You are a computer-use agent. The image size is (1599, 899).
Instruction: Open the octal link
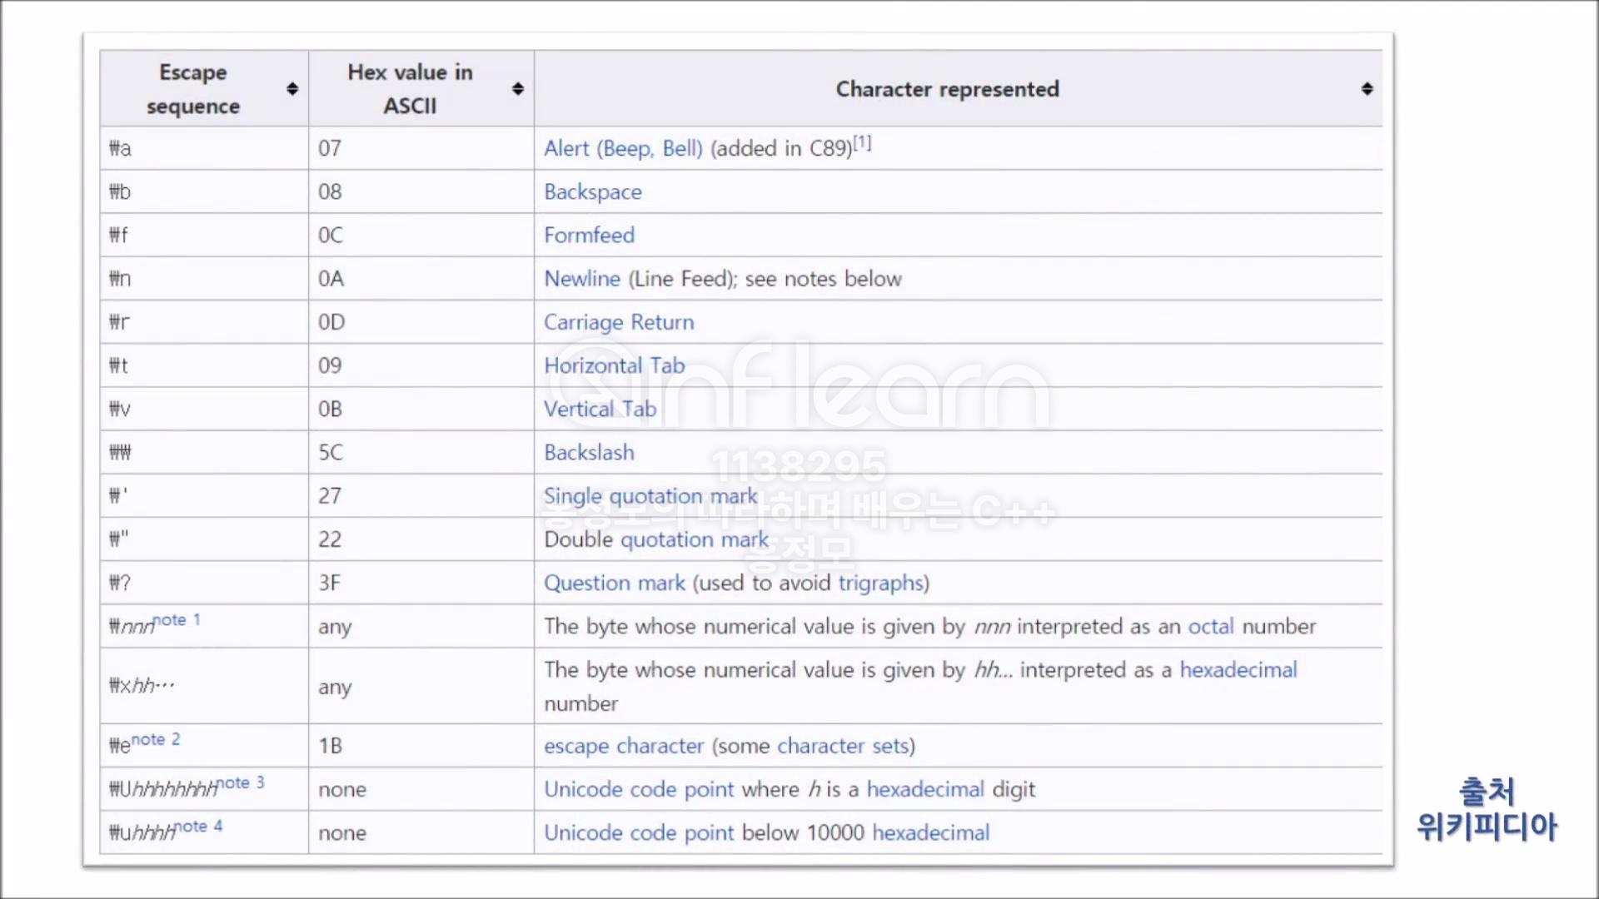[x=1210, y=626]
